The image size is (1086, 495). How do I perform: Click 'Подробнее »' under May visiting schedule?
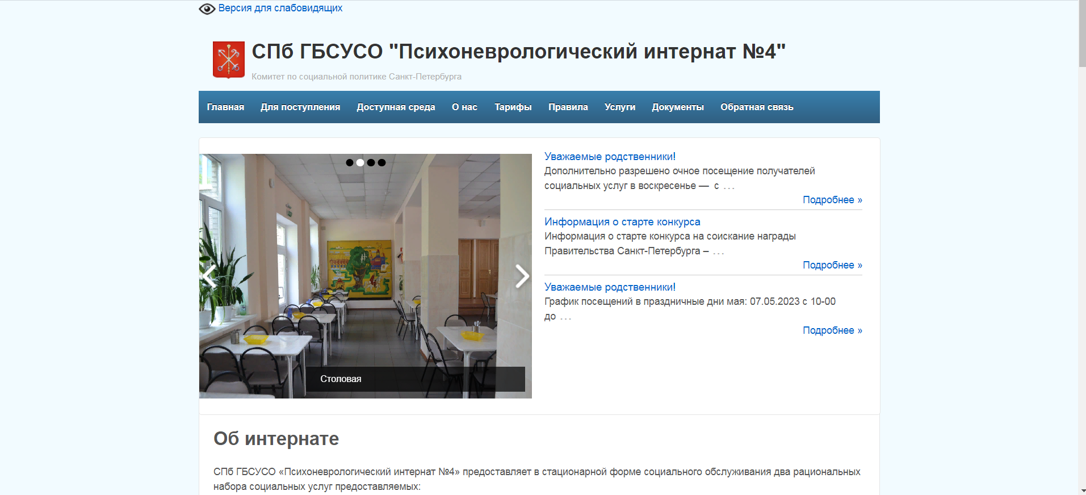832,330
